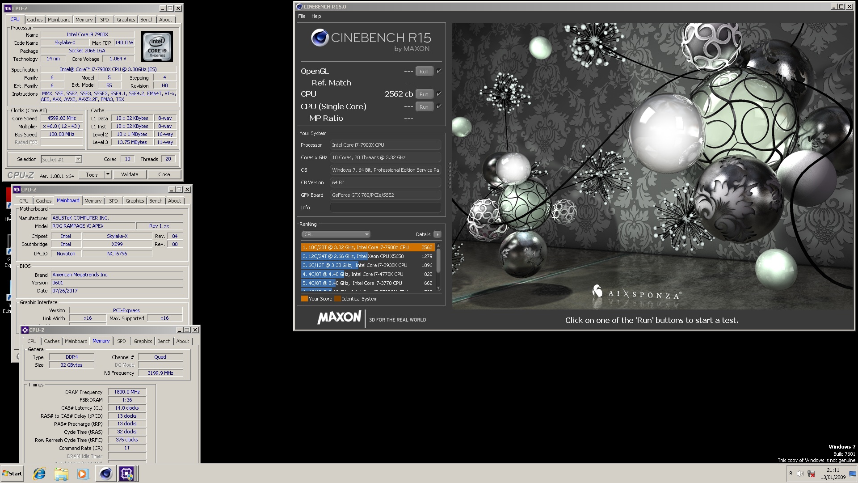This screenshot has height=483, width=858.
Task: Select SPD tab in the Memory CPU-Z window
Action: (x=121, y=341)
